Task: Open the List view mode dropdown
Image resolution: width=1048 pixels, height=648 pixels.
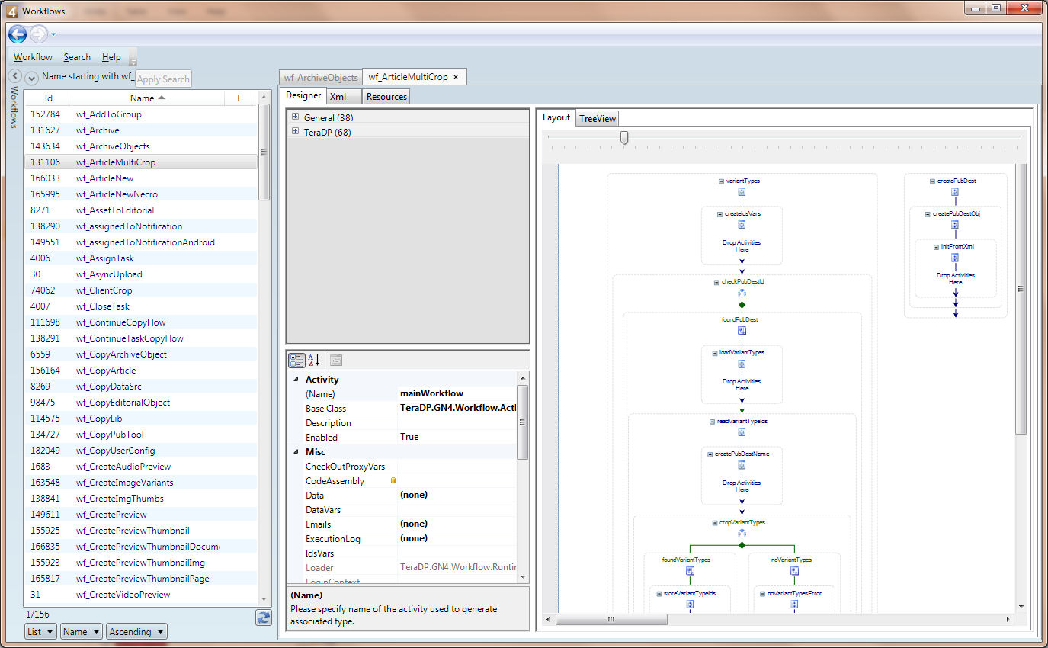Action: pyautogui.click(x=41, y=632)
